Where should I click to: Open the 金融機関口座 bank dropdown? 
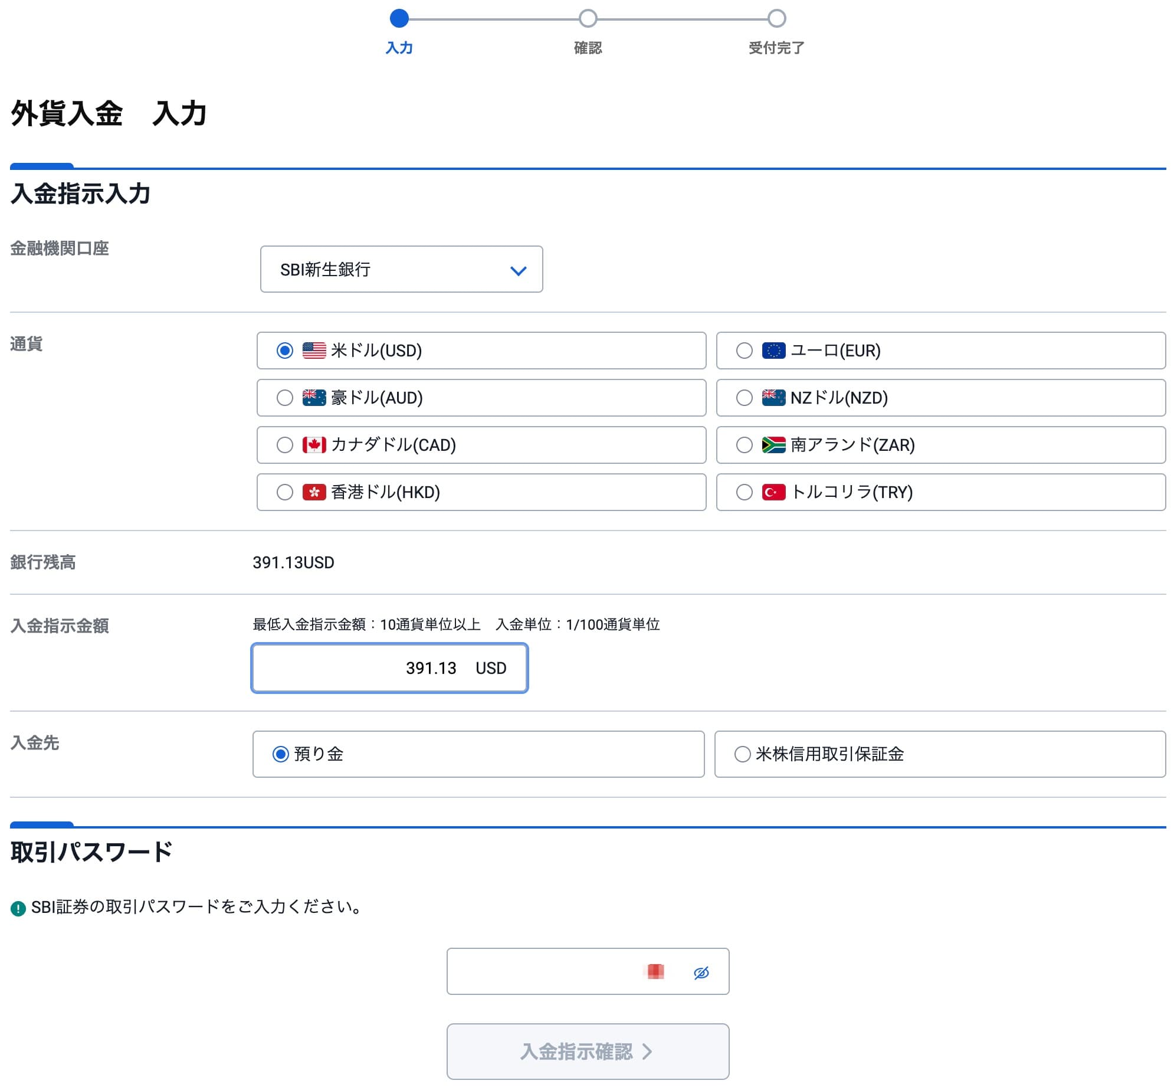click(x=401, y=270)
